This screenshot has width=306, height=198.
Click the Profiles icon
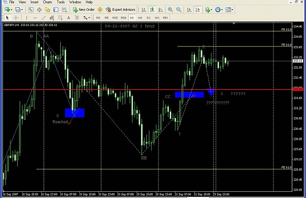tap(18, 10)
